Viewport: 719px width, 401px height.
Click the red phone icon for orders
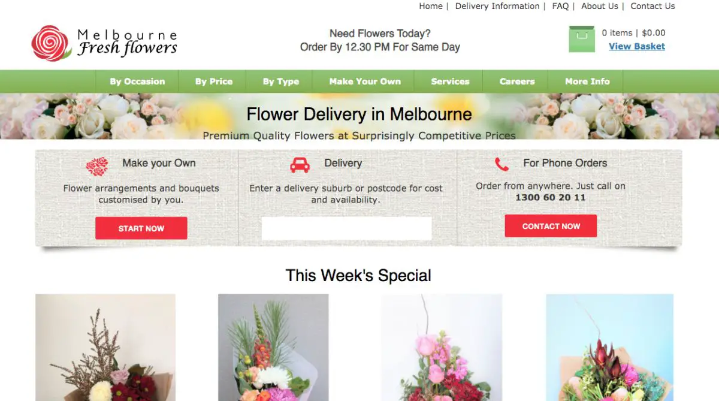coord(502,164)
